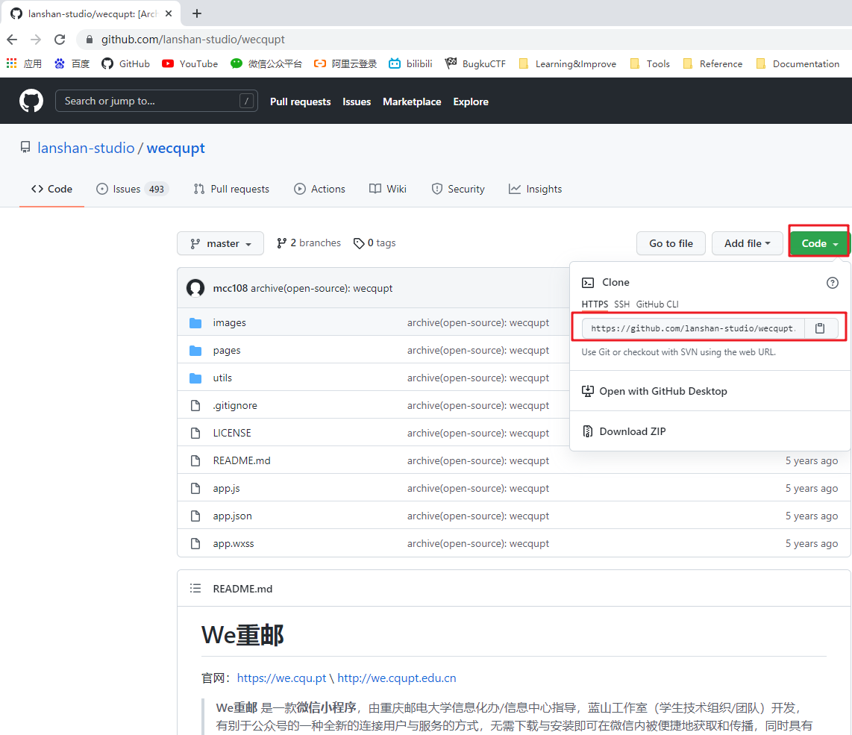The height and width of the screenshot is (735, 852).
Task: Switch to the Security tab
Action: (x=458, y=189)
